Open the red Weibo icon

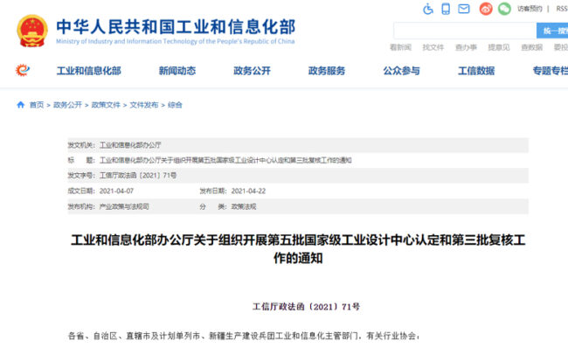point(486,9)
